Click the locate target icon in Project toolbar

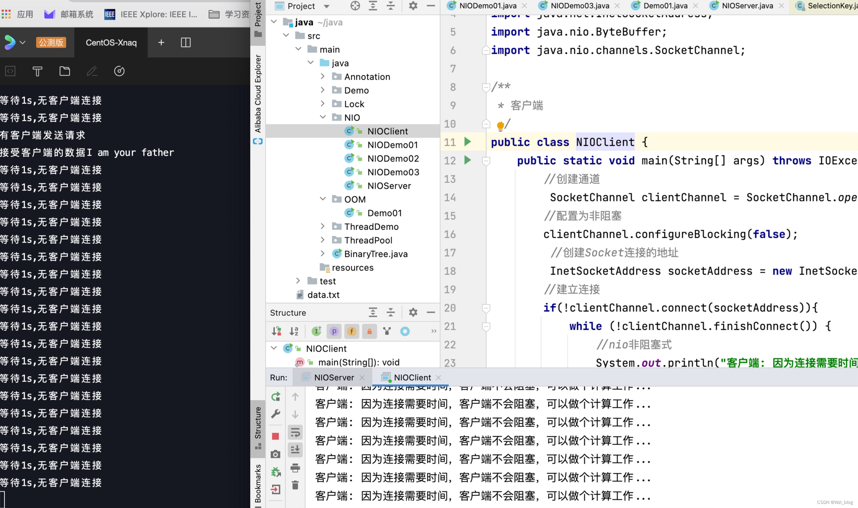point(355,6)
